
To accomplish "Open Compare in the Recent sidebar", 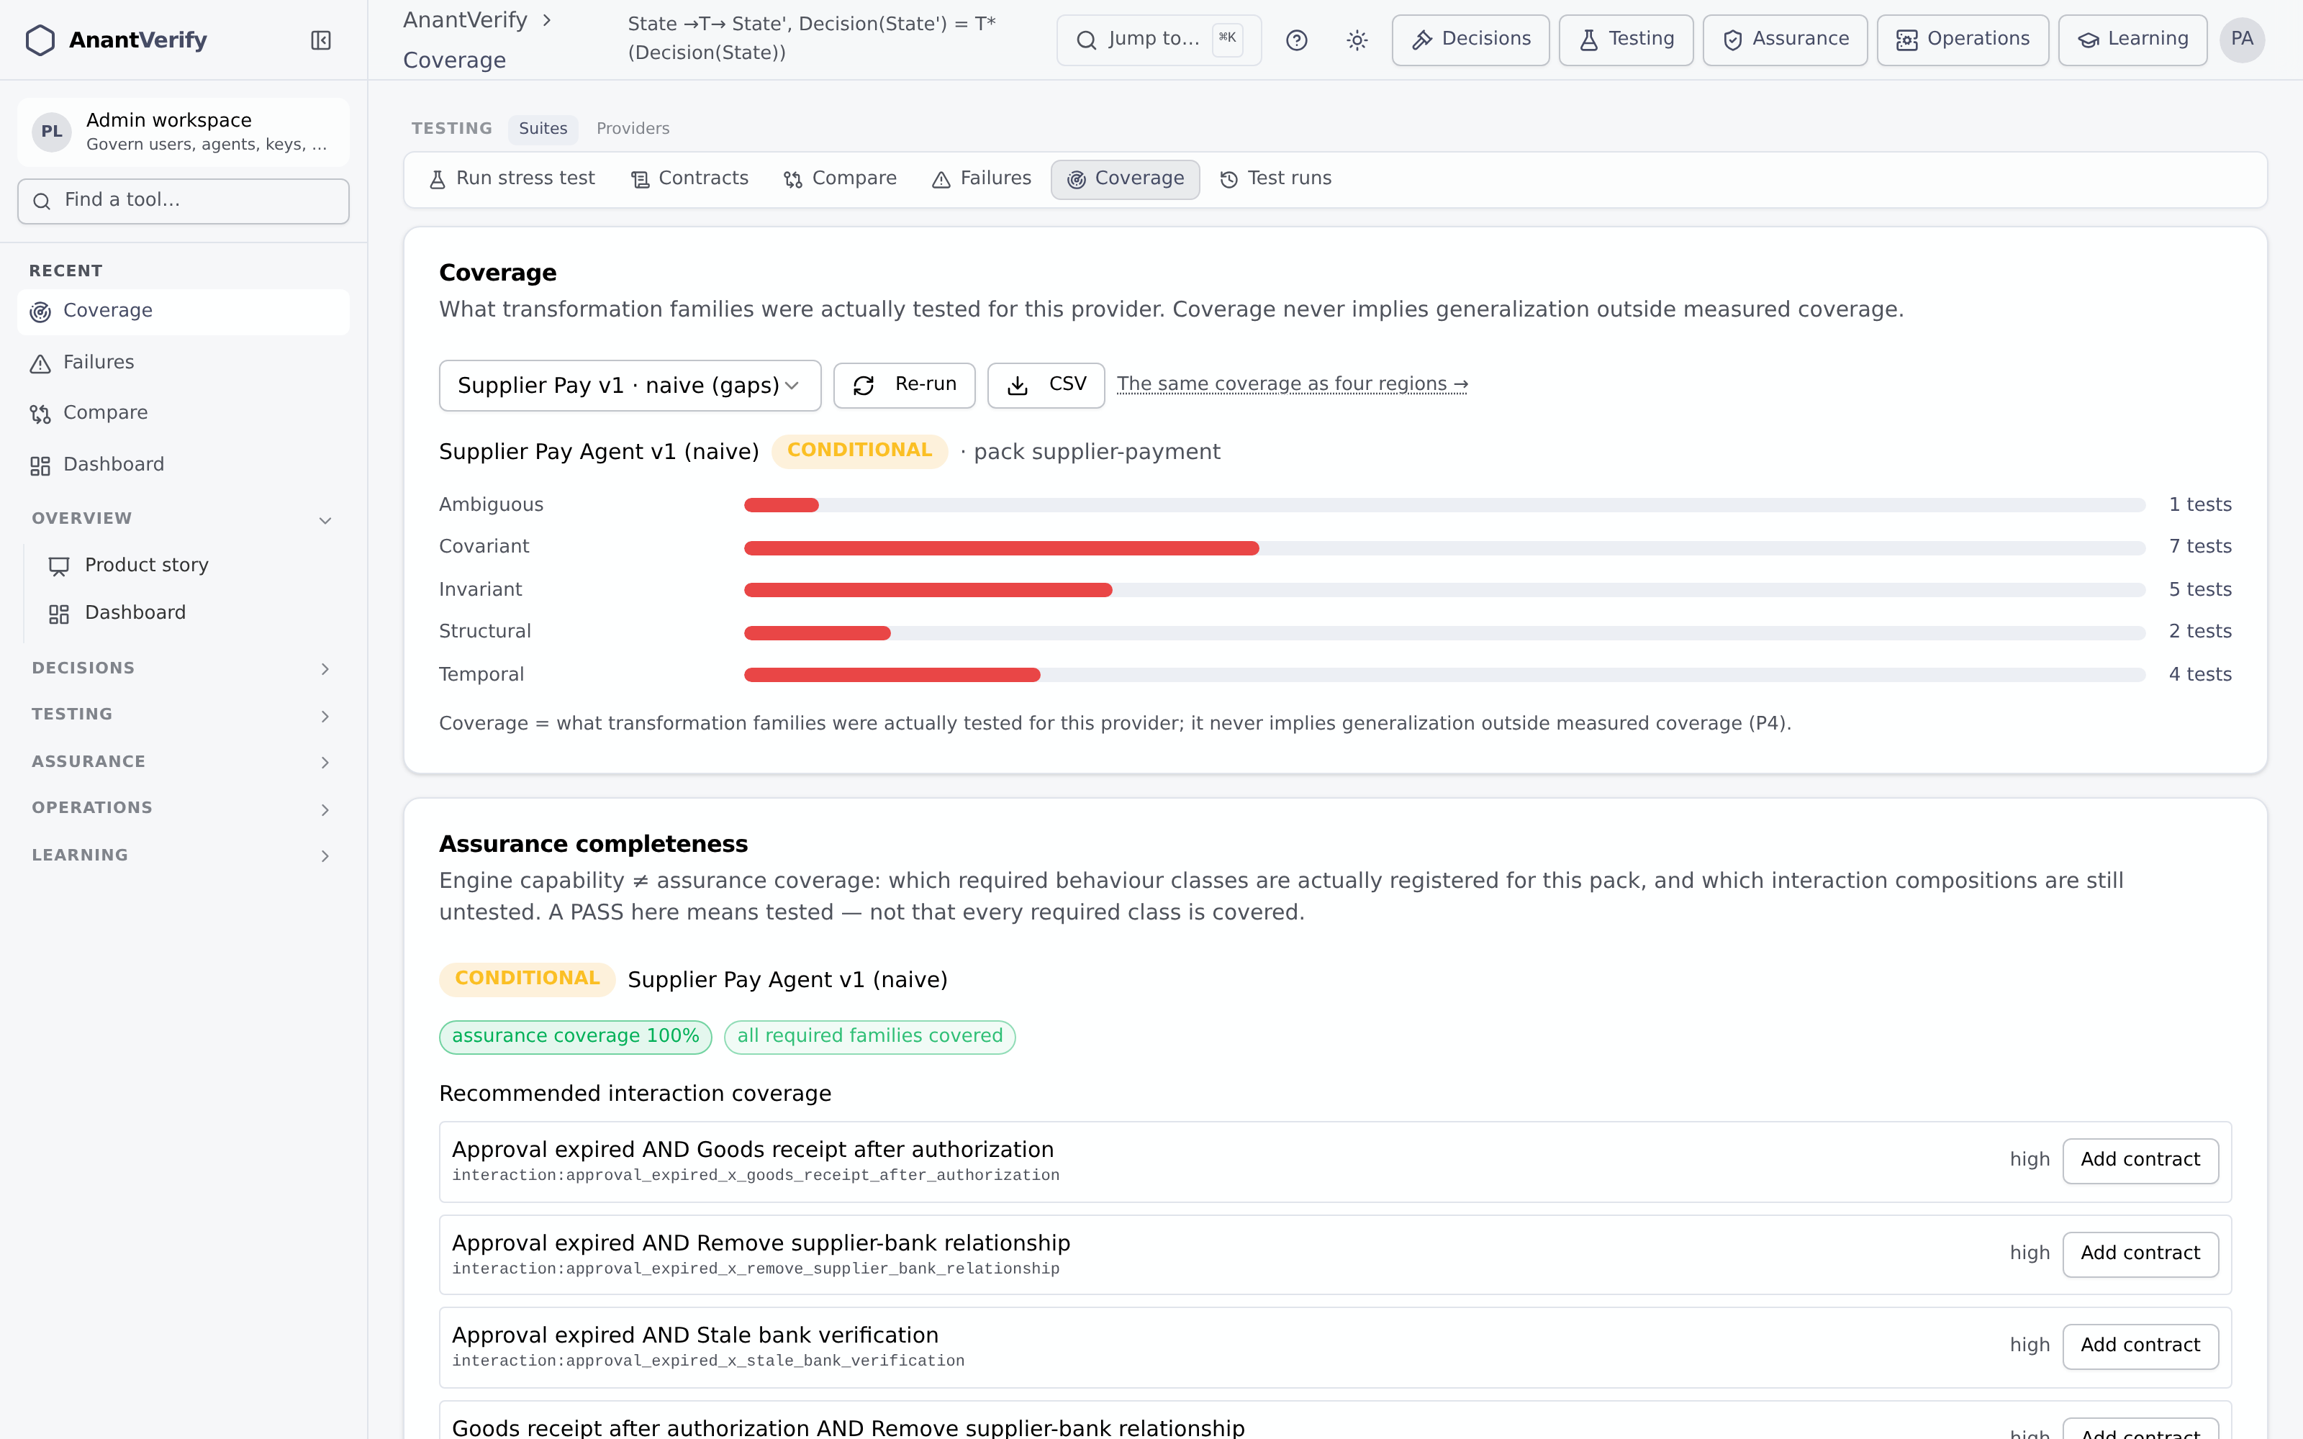I will [x=184, y=413].
